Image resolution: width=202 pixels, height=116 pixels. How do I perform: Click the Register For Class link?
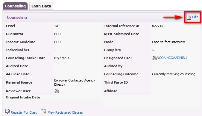(24, 112)
